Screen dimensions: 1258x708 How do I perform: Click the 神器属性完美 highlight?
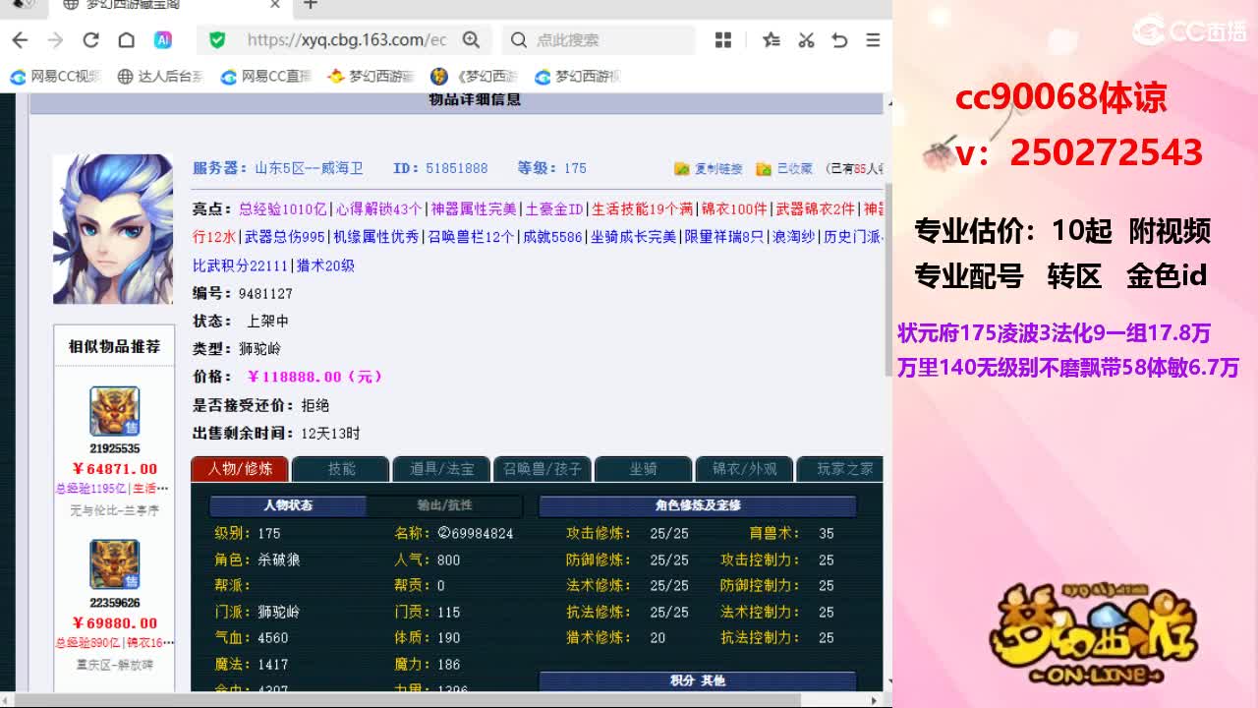tap(474, 209)
